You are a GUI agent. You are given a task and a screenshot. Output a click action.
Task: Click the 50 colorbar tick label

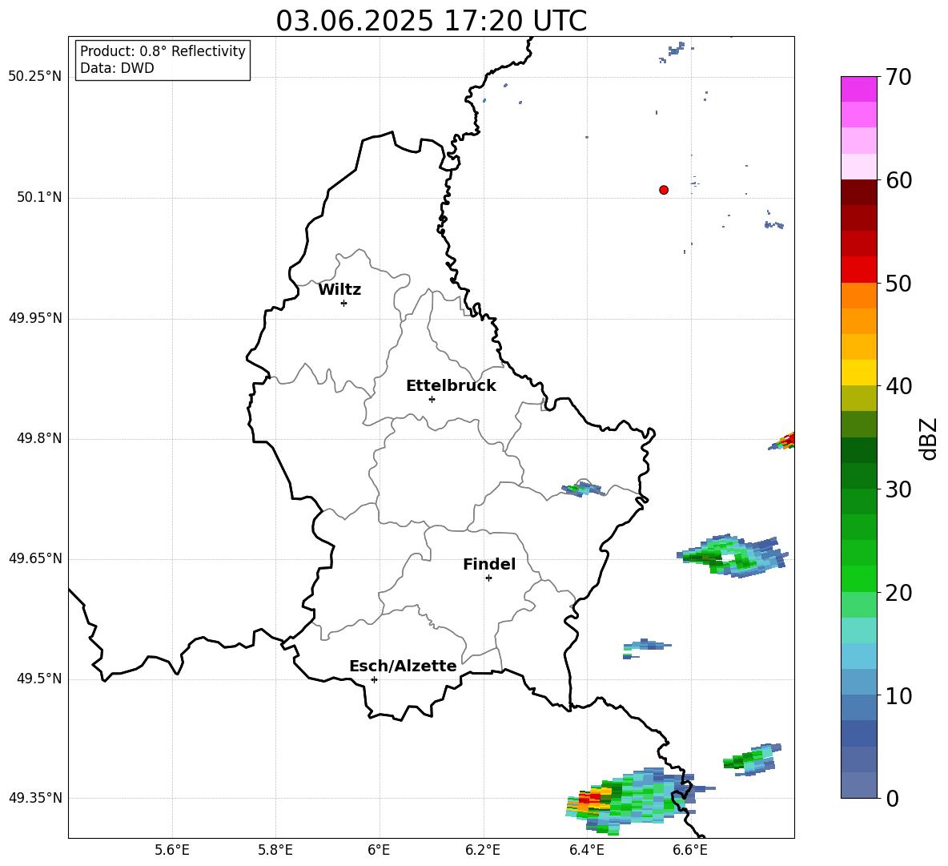[x=898, y=283]
